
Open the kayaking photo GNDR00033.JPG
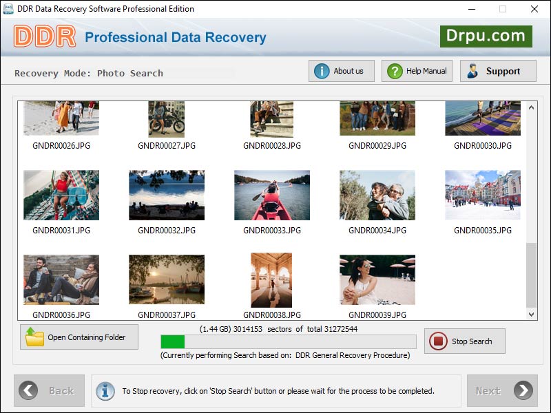[271, 194]
